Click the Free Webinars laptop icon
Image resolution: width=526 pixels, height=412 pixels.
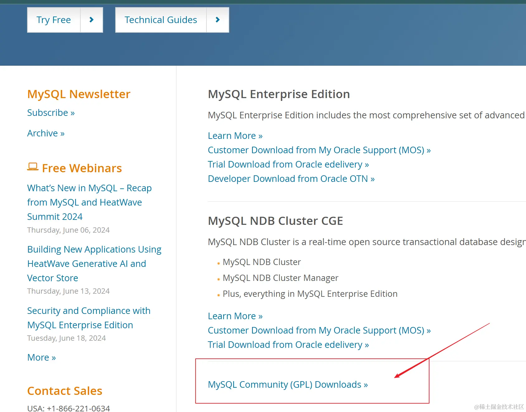click(33, 167)
